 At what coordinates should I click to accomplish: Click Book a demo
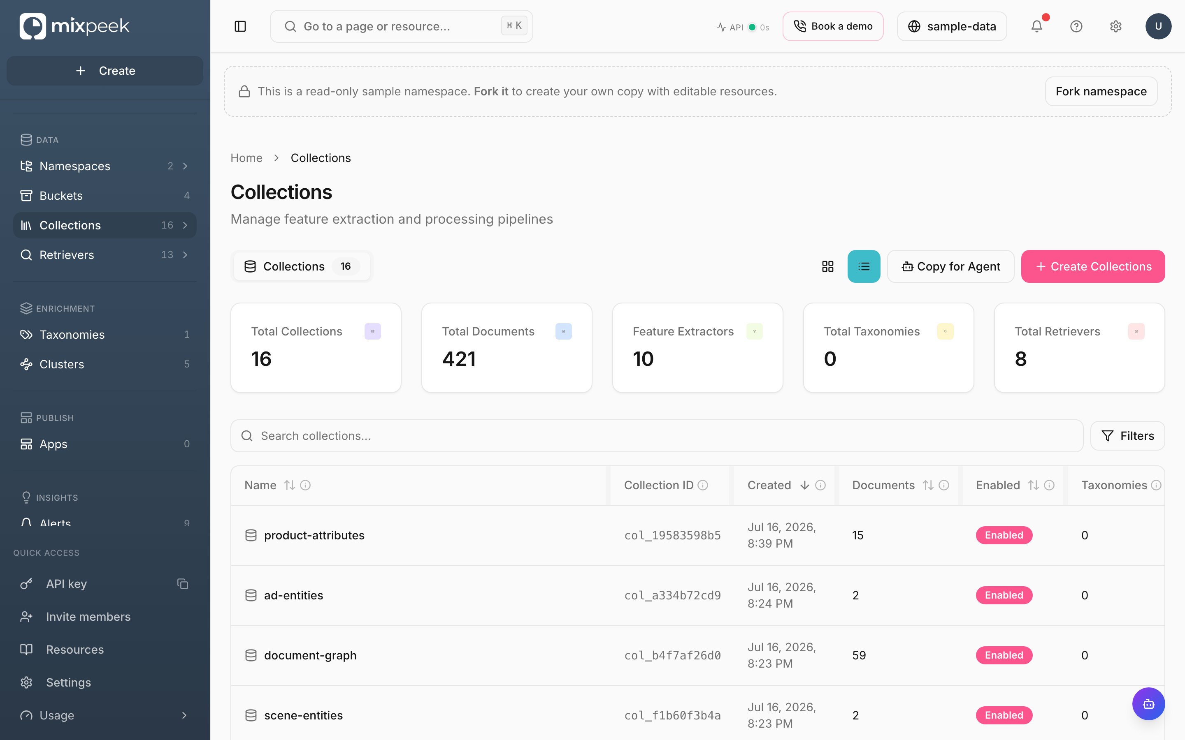click(x=833, y=26)
